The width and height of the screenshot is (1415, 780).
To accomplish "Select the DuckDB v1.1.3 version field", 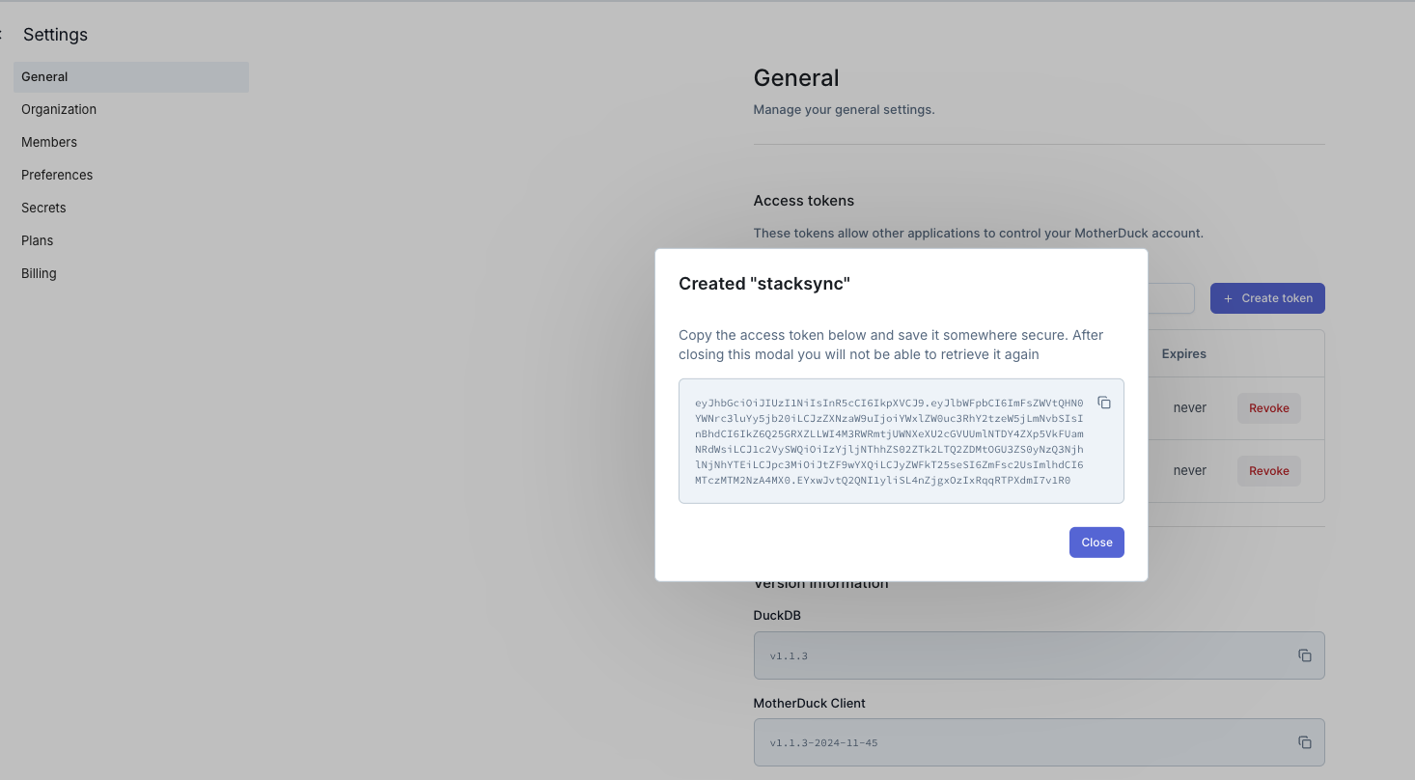I will (x=1023, y=655).
